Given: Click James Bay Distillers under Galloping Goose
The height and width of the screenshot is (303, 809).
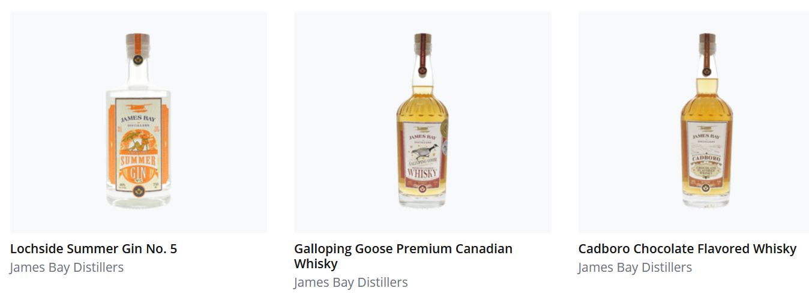Looking at the screenshot, I should tap(350, 283).
